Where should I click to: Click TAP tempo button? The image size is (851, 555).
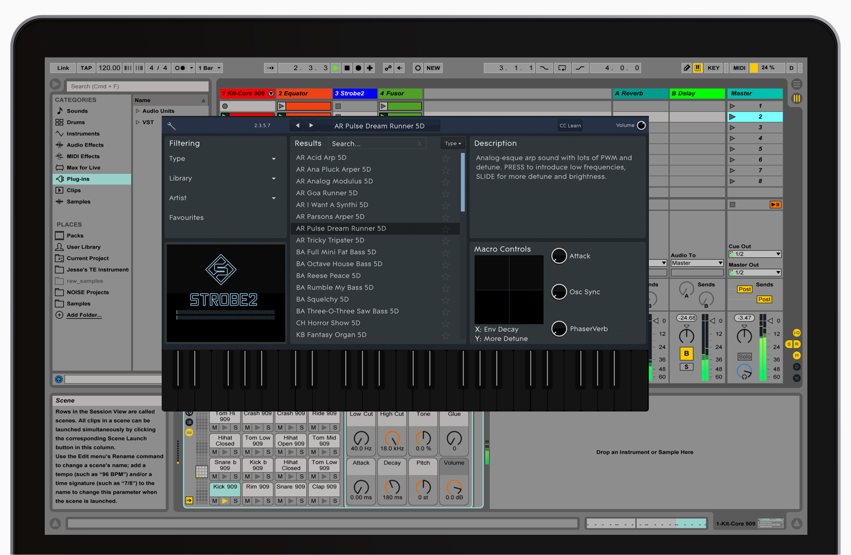(x=86, y=68)
